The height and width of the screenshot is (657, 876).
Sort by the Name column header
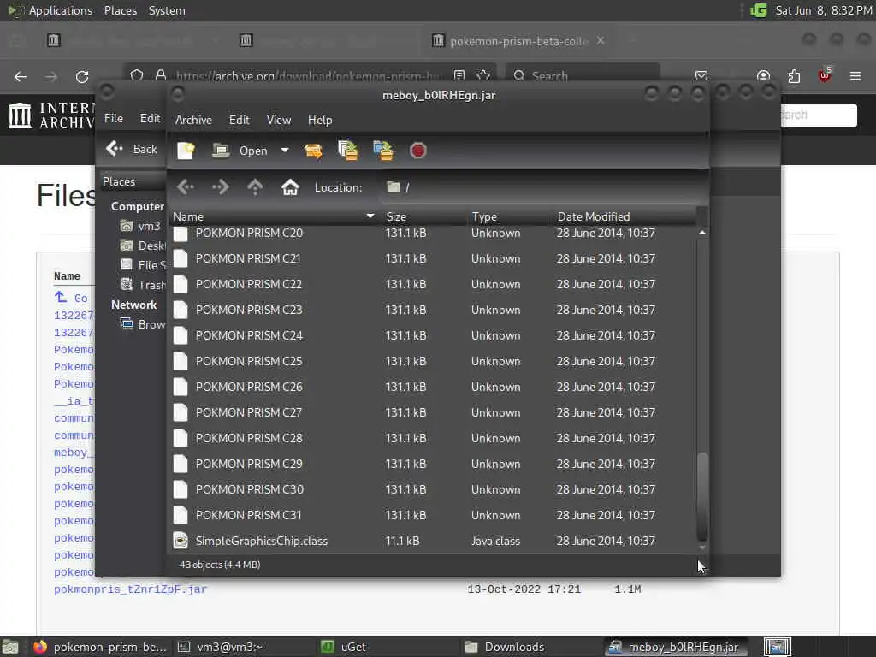(275, 216)
